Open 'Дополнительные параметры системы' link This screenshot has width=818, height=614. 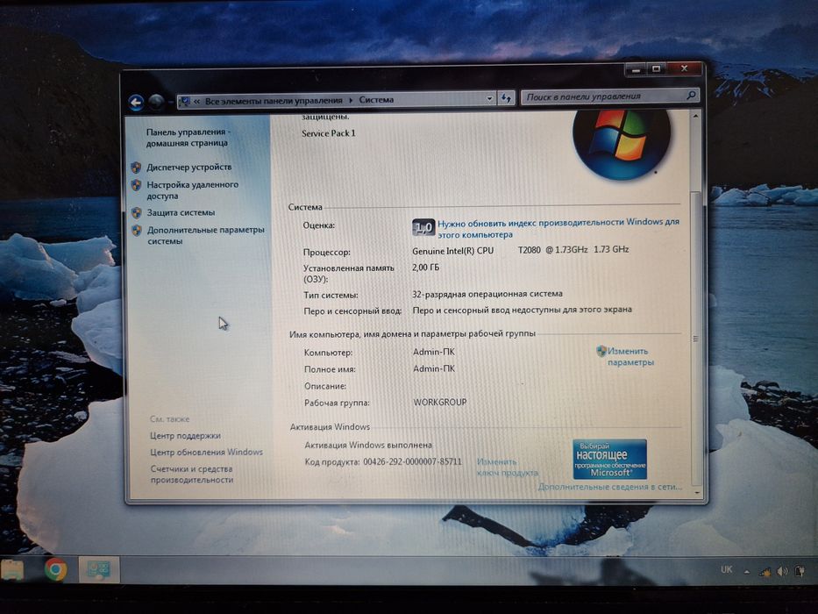tap(205, 235)
